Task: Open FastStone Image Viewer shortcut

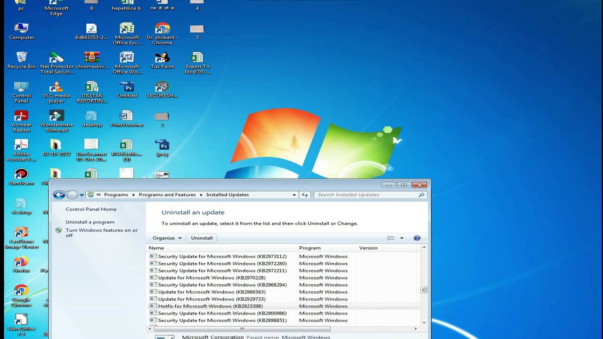Action: click(x=21, y=238)
